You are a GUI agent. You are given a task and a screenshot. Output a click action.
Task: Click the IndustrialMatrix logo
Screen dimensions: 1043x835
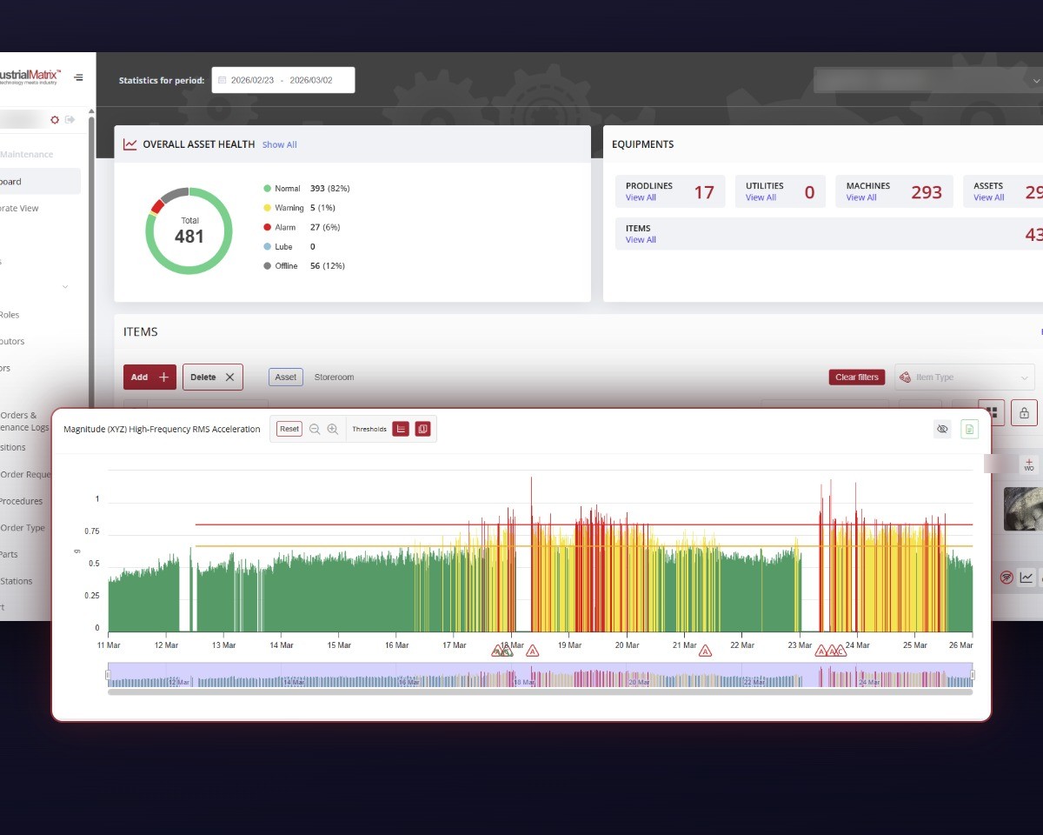pyautogui.click(x=30, y=77)
